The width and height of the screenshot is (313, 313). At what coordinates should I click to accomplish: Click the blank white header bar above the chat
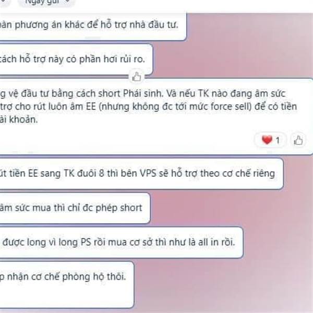[x=191, y=6]
